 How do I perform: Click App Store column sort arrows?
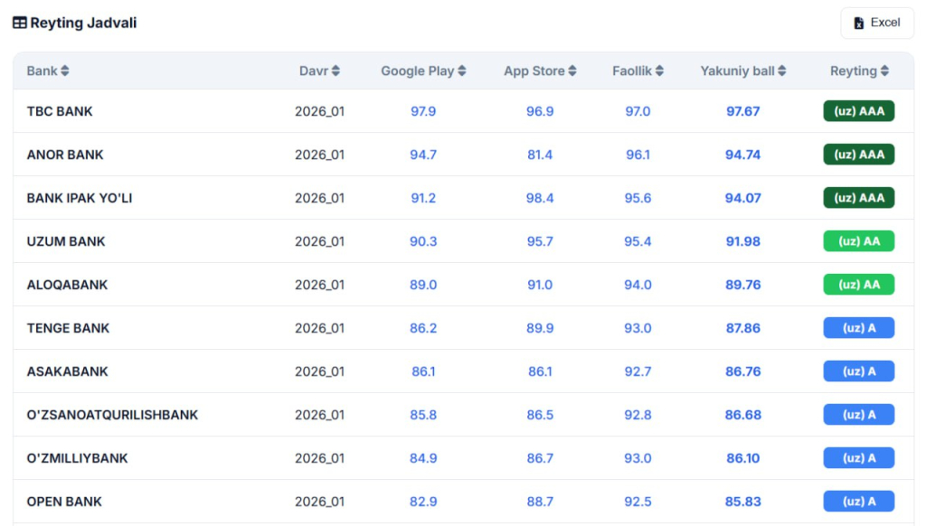(572, 71)
